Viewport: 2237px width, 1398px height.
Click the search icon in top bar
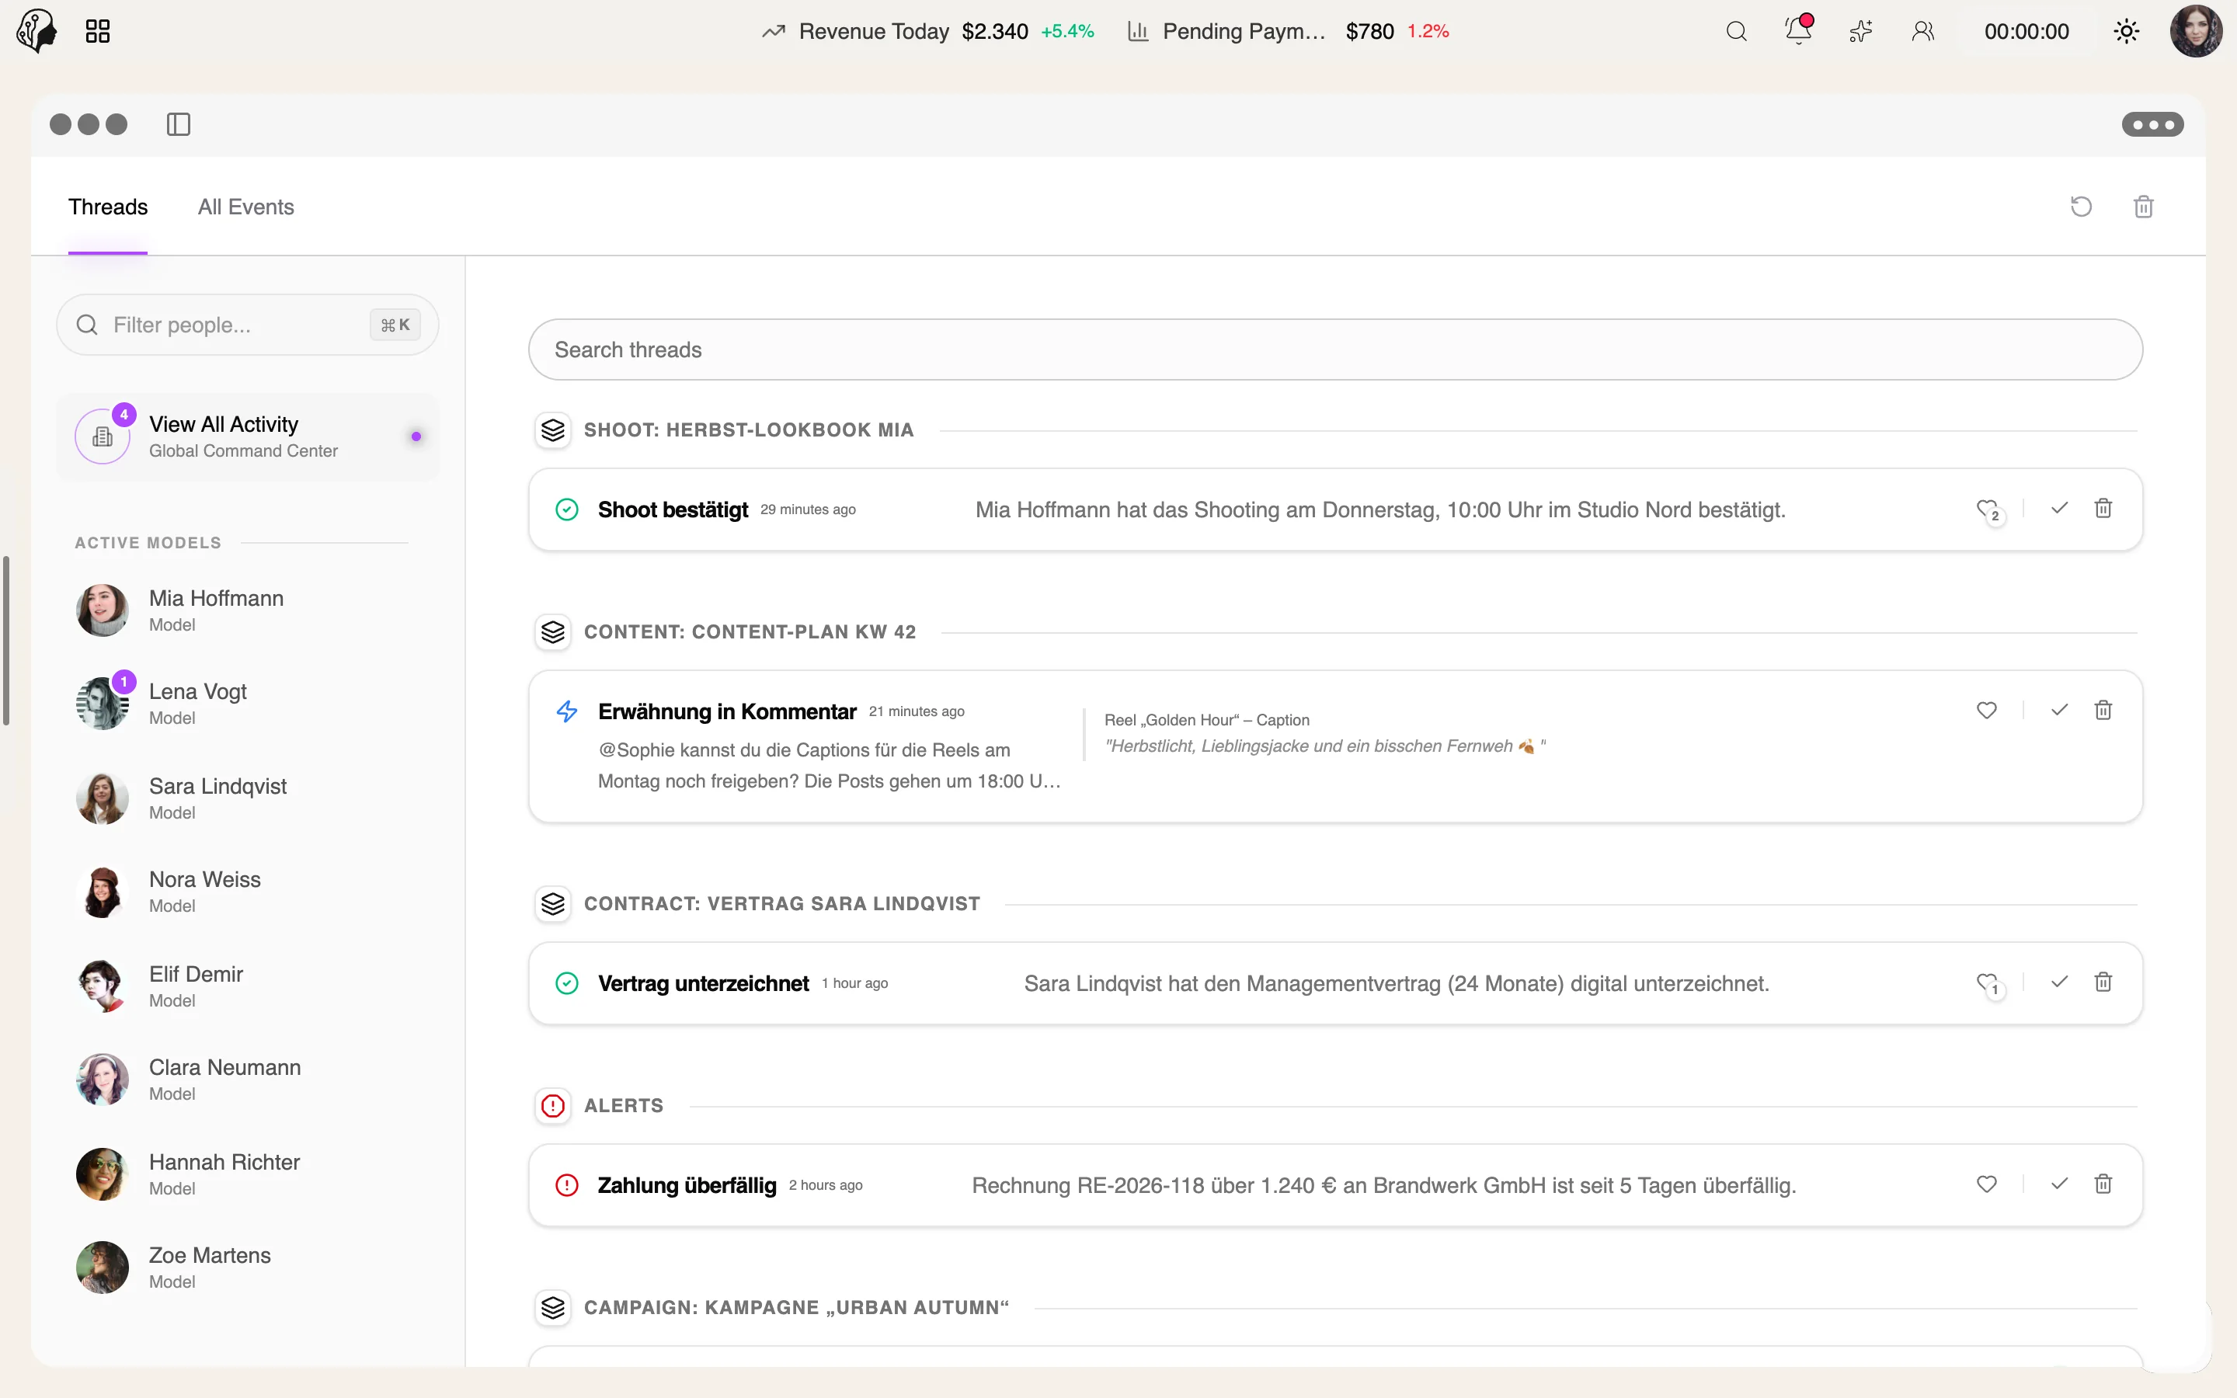(x=1736, y=31)
